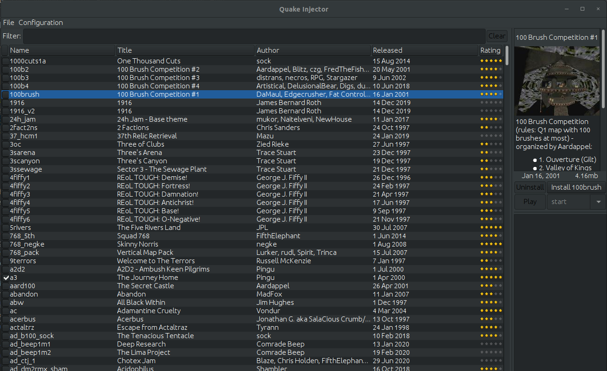
Task: Check the installed checkbox beside 1000cuts1a
Action: [6, 61]
